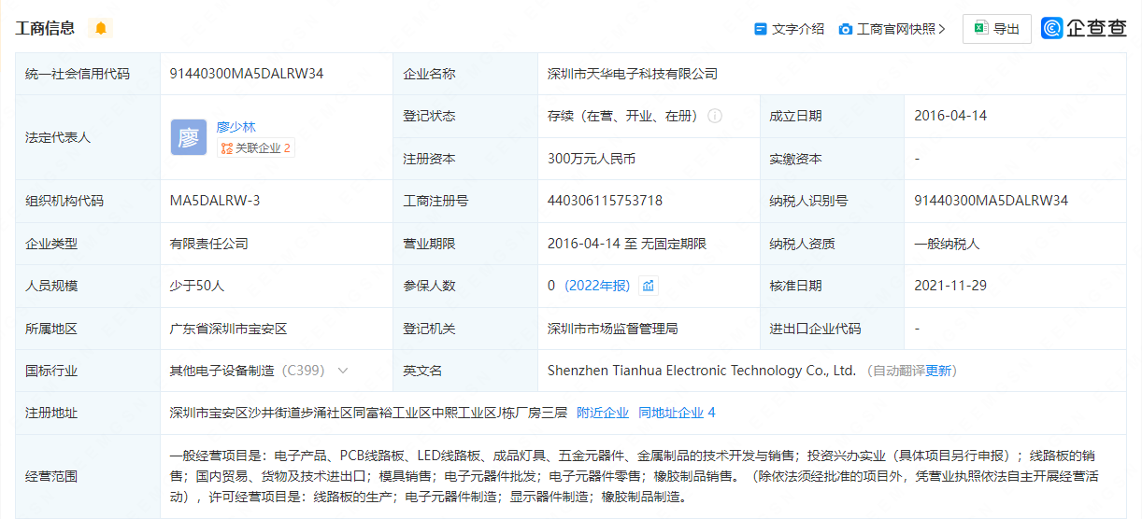
Task: Open the 附近企业 nearby companies link
Action: (603, 413)
